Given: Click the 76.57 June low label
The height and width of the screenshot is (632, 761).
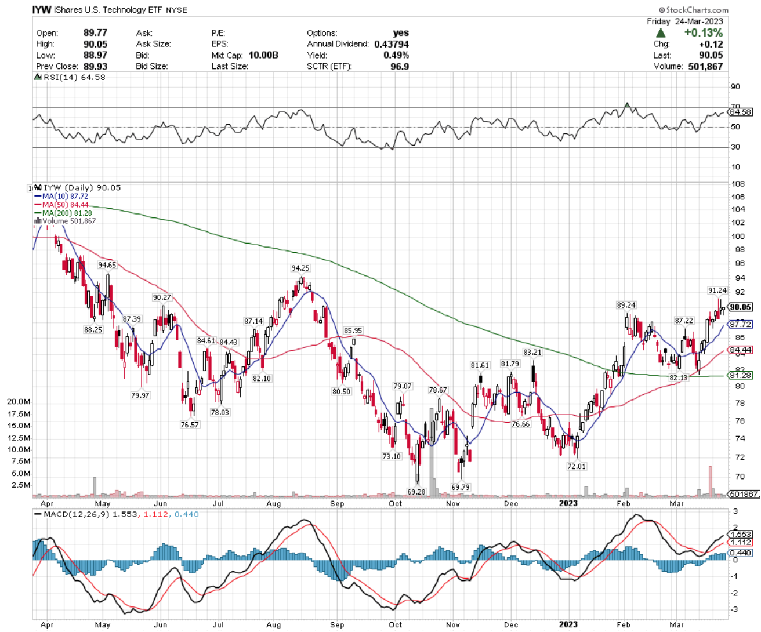Looking at the screenshot, I should pyautogui.click(x=189, y=424).
